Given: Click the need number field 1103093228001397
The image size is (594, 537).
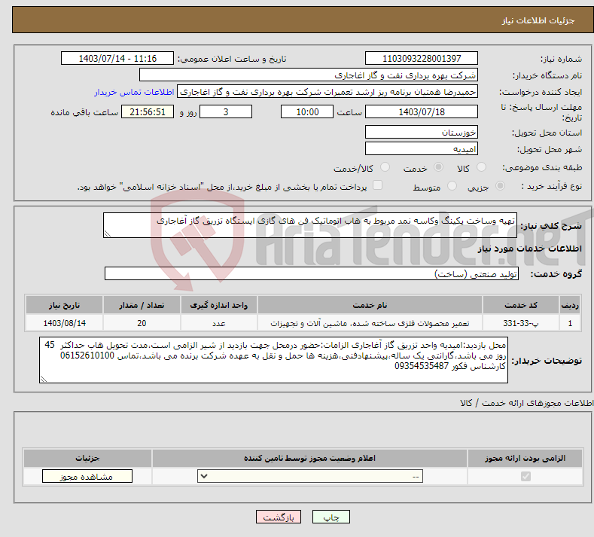Looking at the screenshot, I should [422, 58].
